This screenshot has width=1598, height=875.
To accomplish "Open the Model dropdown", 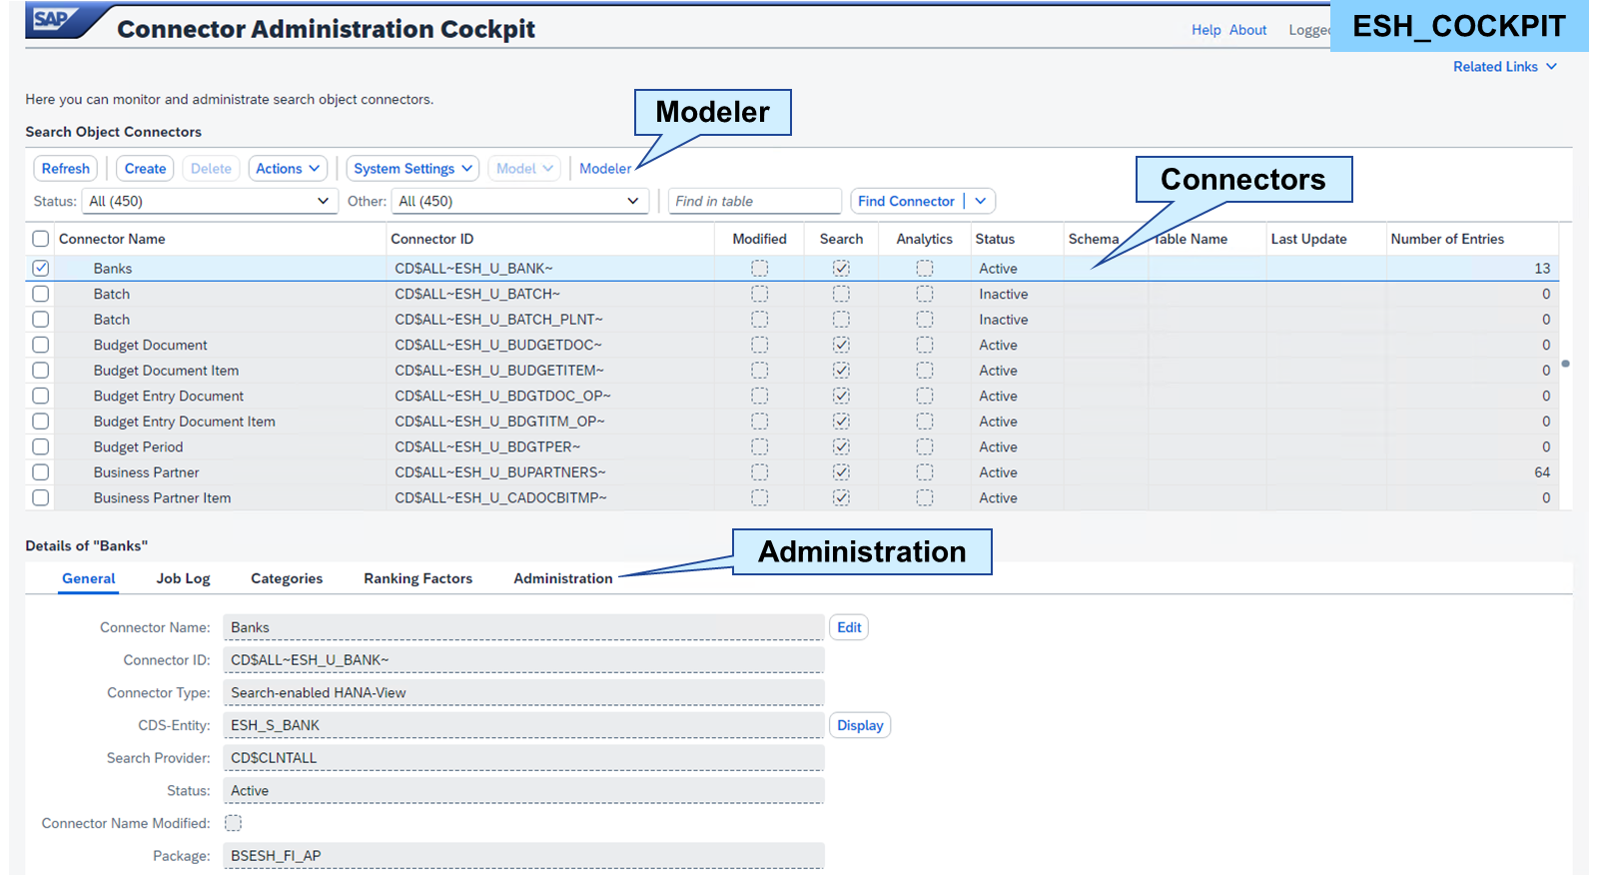I will pos(524,169).
